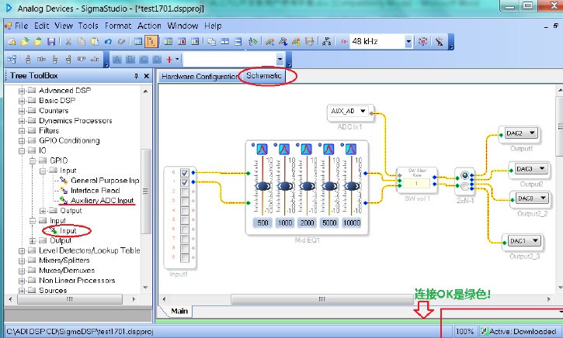Open the Format menu
The image size is (563, 338).
tap(118, 26)
